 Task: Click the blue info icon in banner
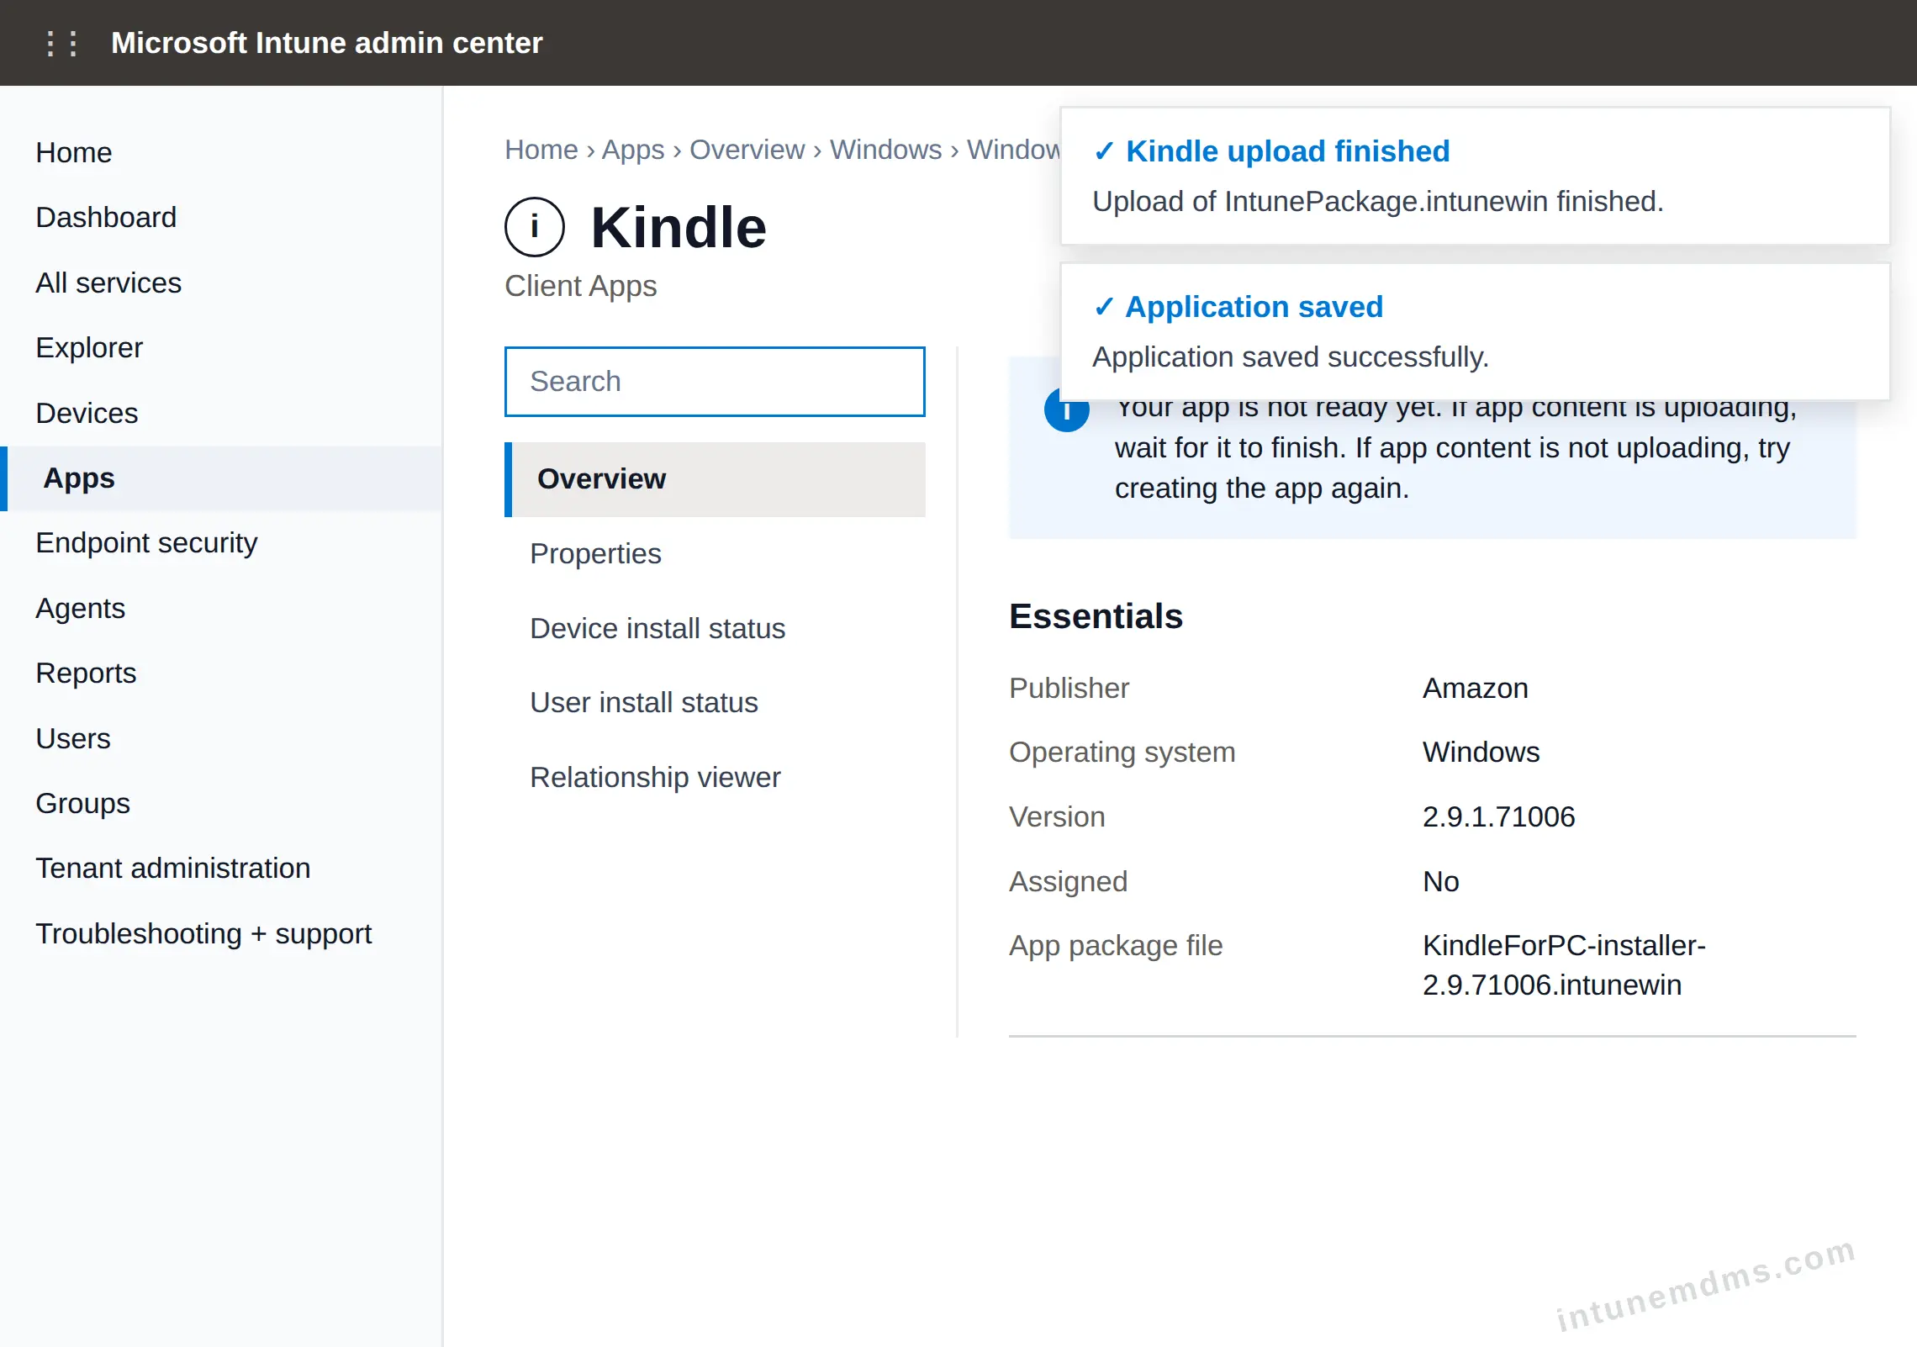1066,411
